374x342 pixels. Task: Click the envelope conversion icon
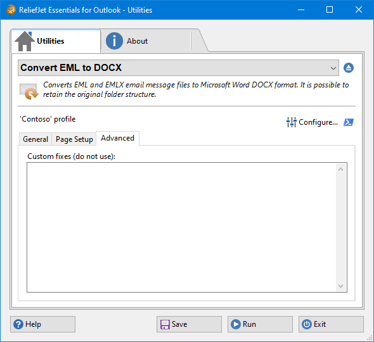(x=29, y=91)
